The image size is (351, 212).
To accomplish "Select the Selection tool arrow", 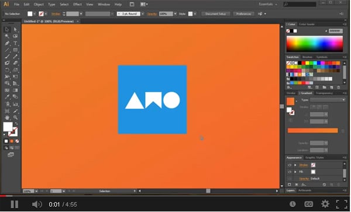I will (x=7, y=29).
